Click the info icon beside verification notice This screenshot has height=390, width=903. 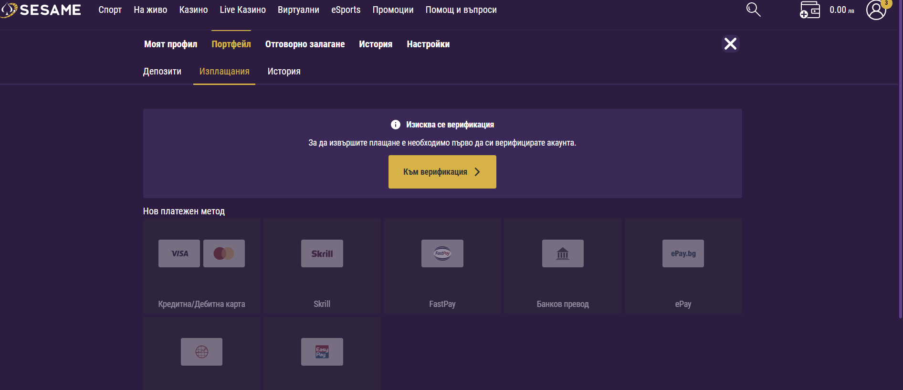pyautogui.click(x=396, y=125)
